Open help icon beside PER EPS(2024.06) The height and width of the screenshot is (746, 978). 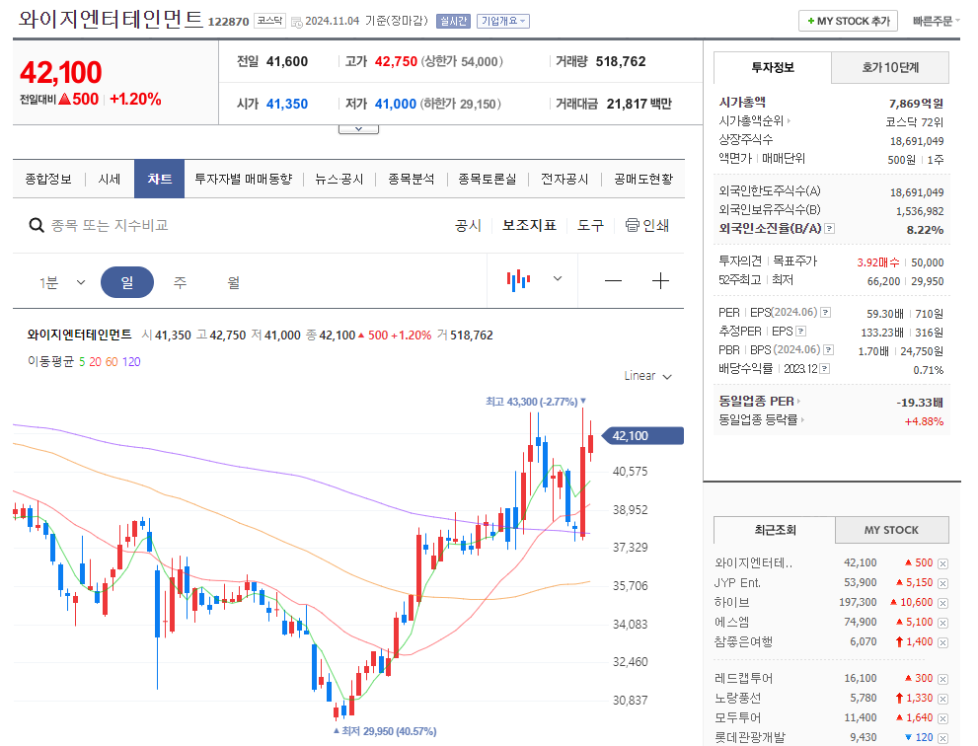pyautogui.click(x=825, y=313)
